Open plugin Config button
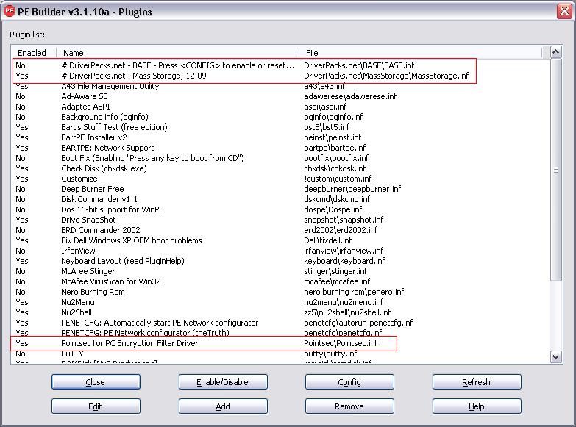Screen dimensions: 576x427 pos(349,382)
